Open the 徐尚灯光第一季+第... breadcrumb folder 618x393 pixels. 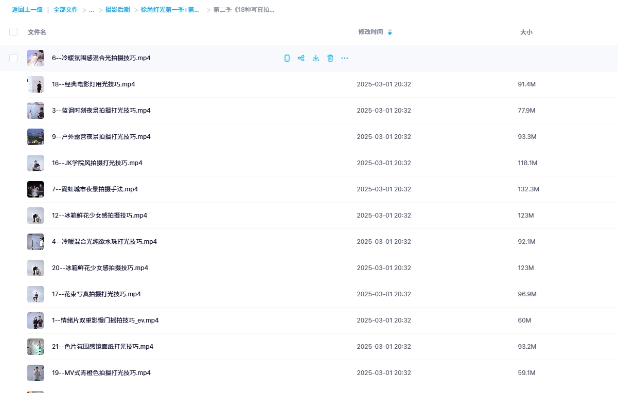pyautogui.click(x=170, y=10)
